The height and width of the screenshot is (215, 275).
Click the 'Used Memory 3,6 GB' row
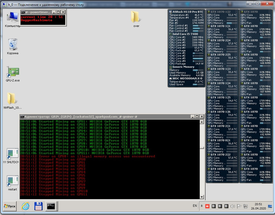click(x=186, y=73)
